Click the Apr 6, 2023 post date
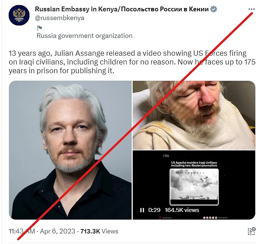The width and height of the screenshot is (260, 244). pos(57,231)
